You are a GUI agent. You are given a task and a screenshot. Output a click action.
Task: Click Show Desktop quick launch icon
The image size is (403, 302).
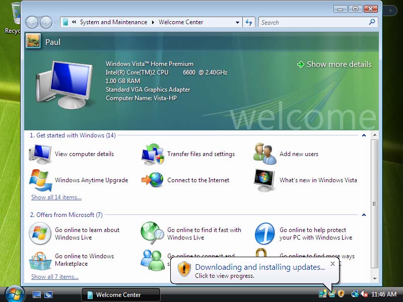(x=36, y=294)
